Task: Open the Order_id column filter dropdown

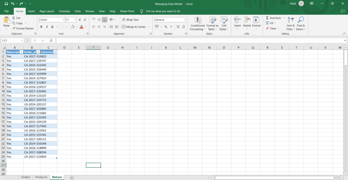Action: click(38, 52)
